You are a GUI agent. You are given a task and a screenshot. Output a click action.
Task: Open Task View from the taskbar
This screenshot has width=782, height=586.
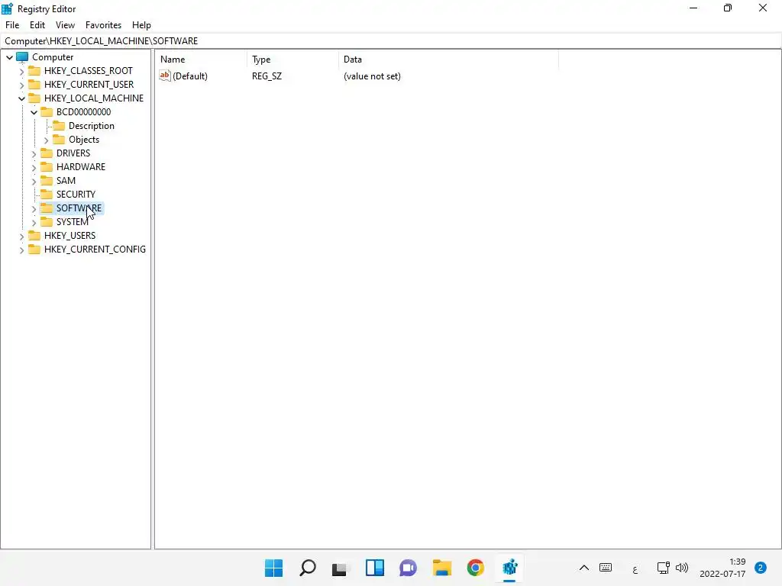pos(340,568)
